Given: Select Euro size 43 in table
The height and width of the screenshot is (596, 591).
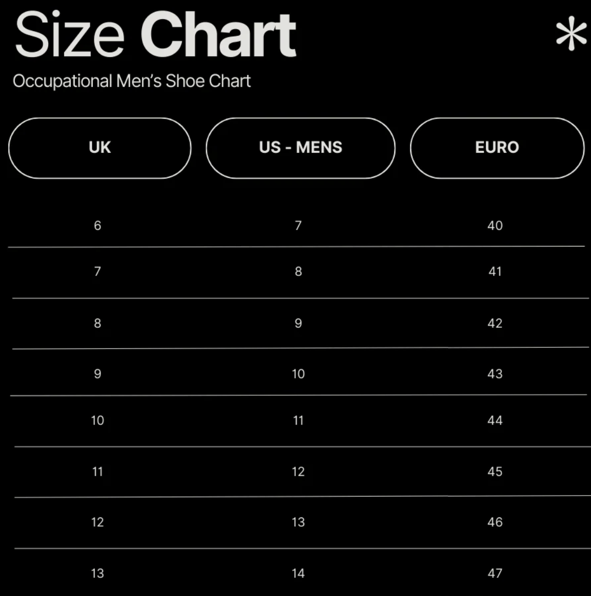Looking at the screenshot, I should coord(495,374).
